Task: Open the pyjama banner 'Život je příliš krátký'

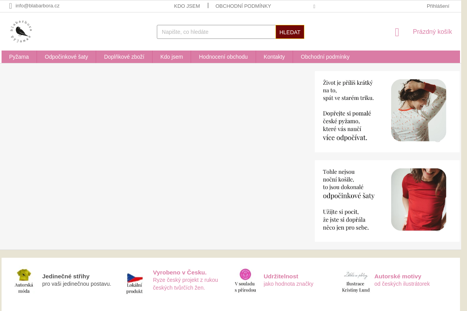Action: 387,112
